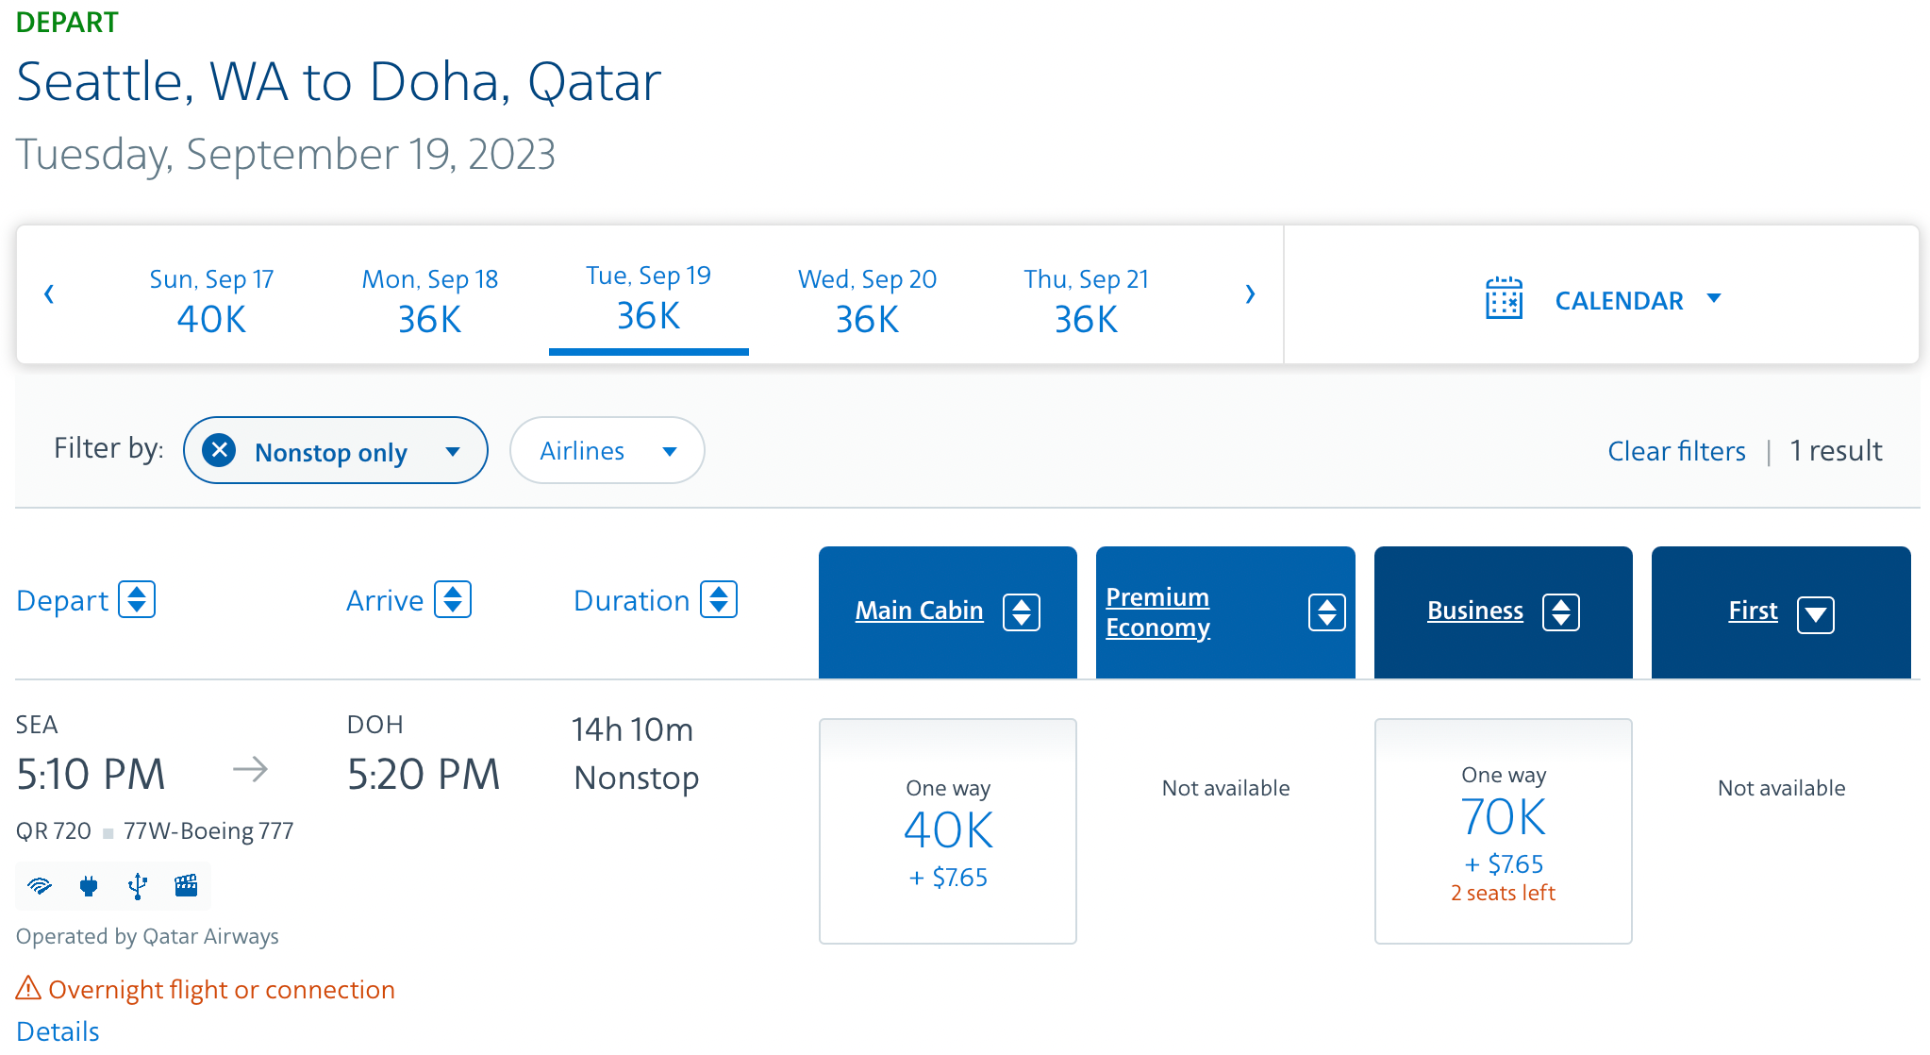
Task: Select the Sun, Sep 17 date showing 40K
Action: coord(211,297)
